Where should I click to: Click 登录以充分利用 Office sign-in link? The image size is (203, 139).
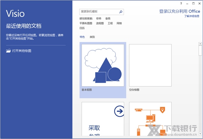(180, 11)
